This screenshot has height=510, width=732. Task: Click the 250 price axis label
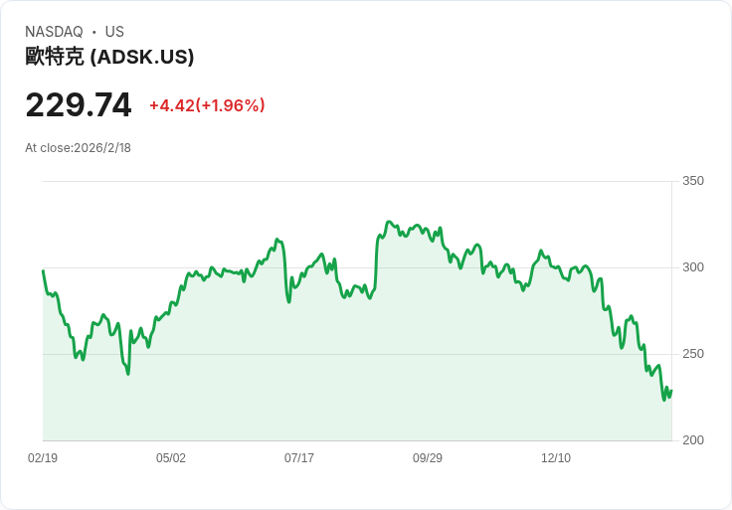coord(693,354)
